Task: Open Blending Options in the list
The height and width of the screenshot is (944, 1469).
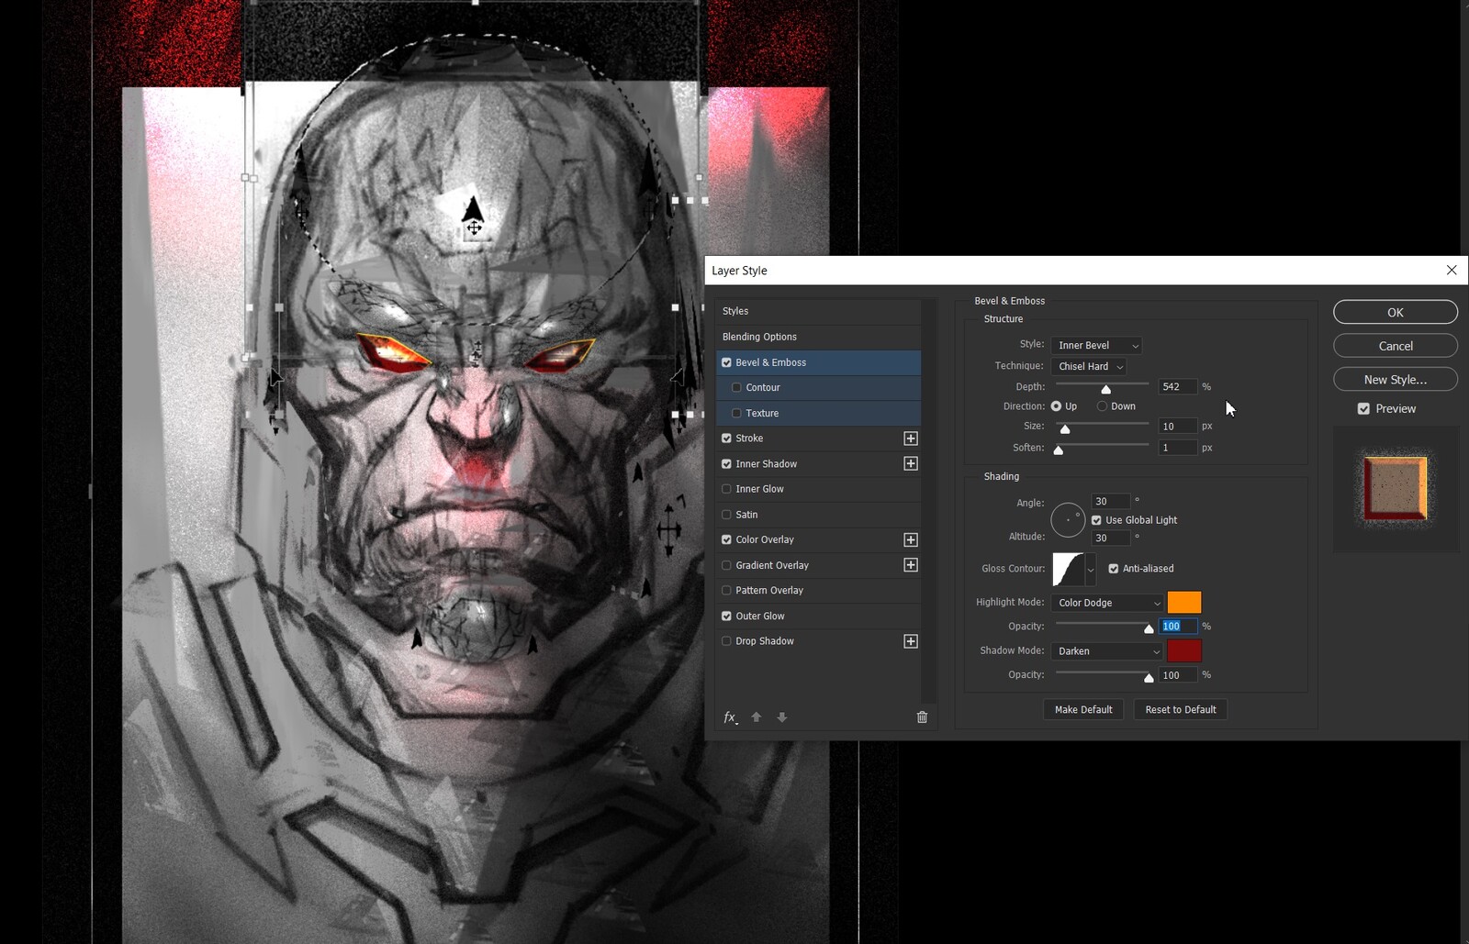Action: (x=818, y=337)
